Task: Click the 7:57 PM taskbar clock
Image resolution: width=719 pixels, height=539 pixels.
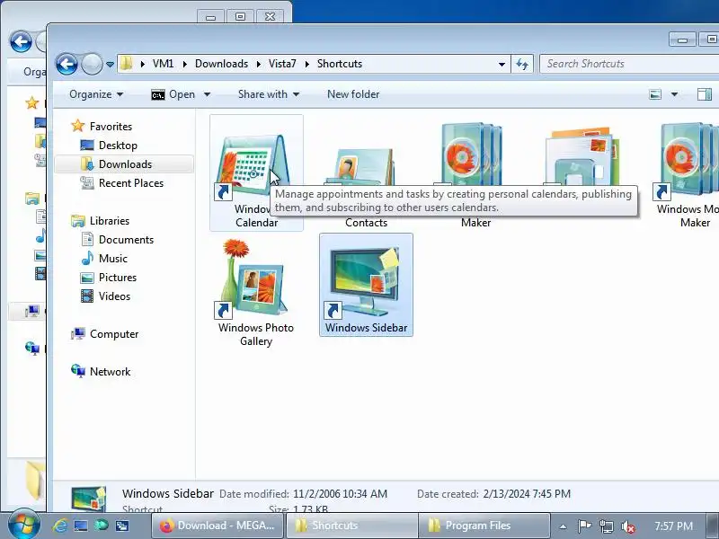Action: click(x=673, y=526)
